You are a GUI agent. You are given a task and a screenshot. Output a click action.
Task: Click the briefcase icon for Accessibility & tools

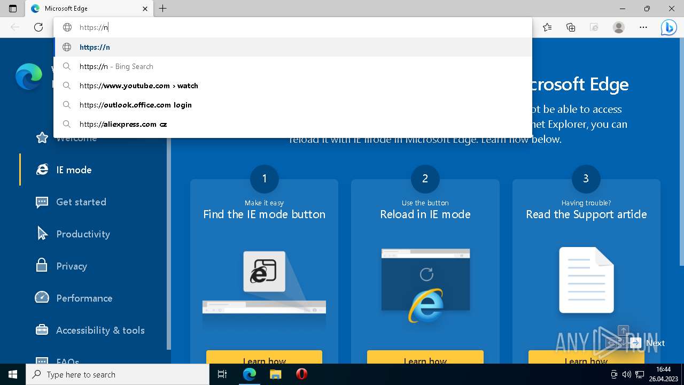point(42,329)
